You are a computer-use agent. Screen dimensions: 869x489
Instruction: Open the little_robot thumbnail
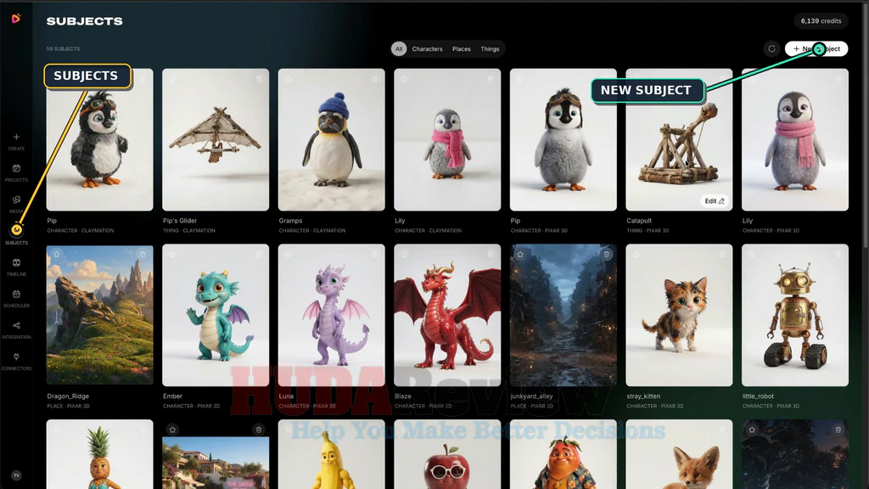coord(794,315)
